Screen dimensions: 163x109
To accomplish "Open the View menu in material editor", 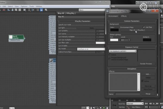I will [17, 7].
